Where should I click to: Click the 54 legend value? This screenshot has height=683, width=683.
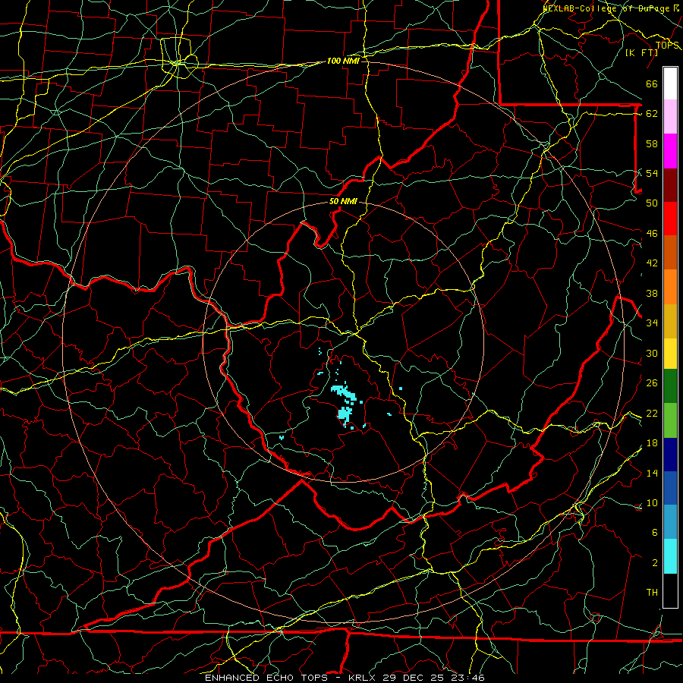coord(652,173)
